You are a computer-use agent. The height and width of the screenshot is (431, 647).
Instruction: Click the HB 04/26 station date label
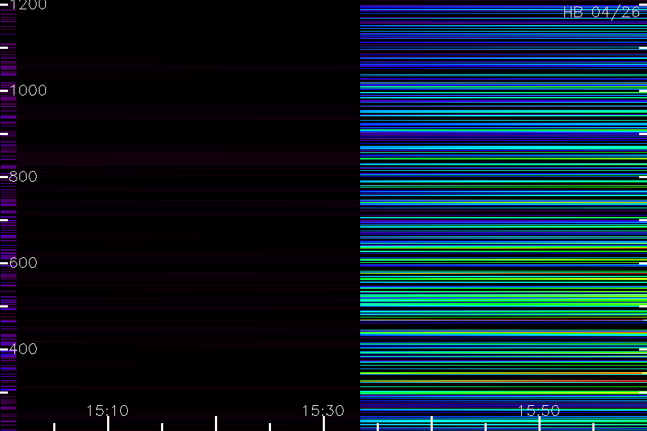pyautogui.click(x=602, y=12)
